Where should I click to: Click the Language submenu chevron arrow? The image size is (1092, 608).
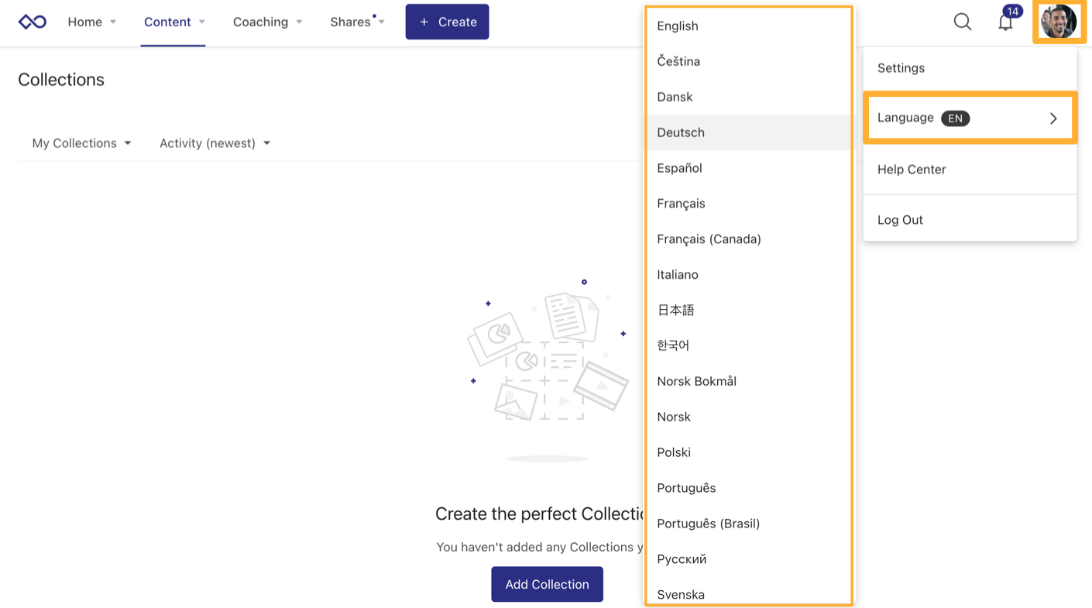coord(1053,119)
